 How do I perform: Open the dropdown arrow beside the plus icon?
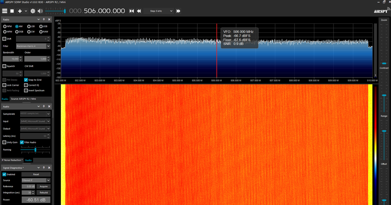click(26, 11)
